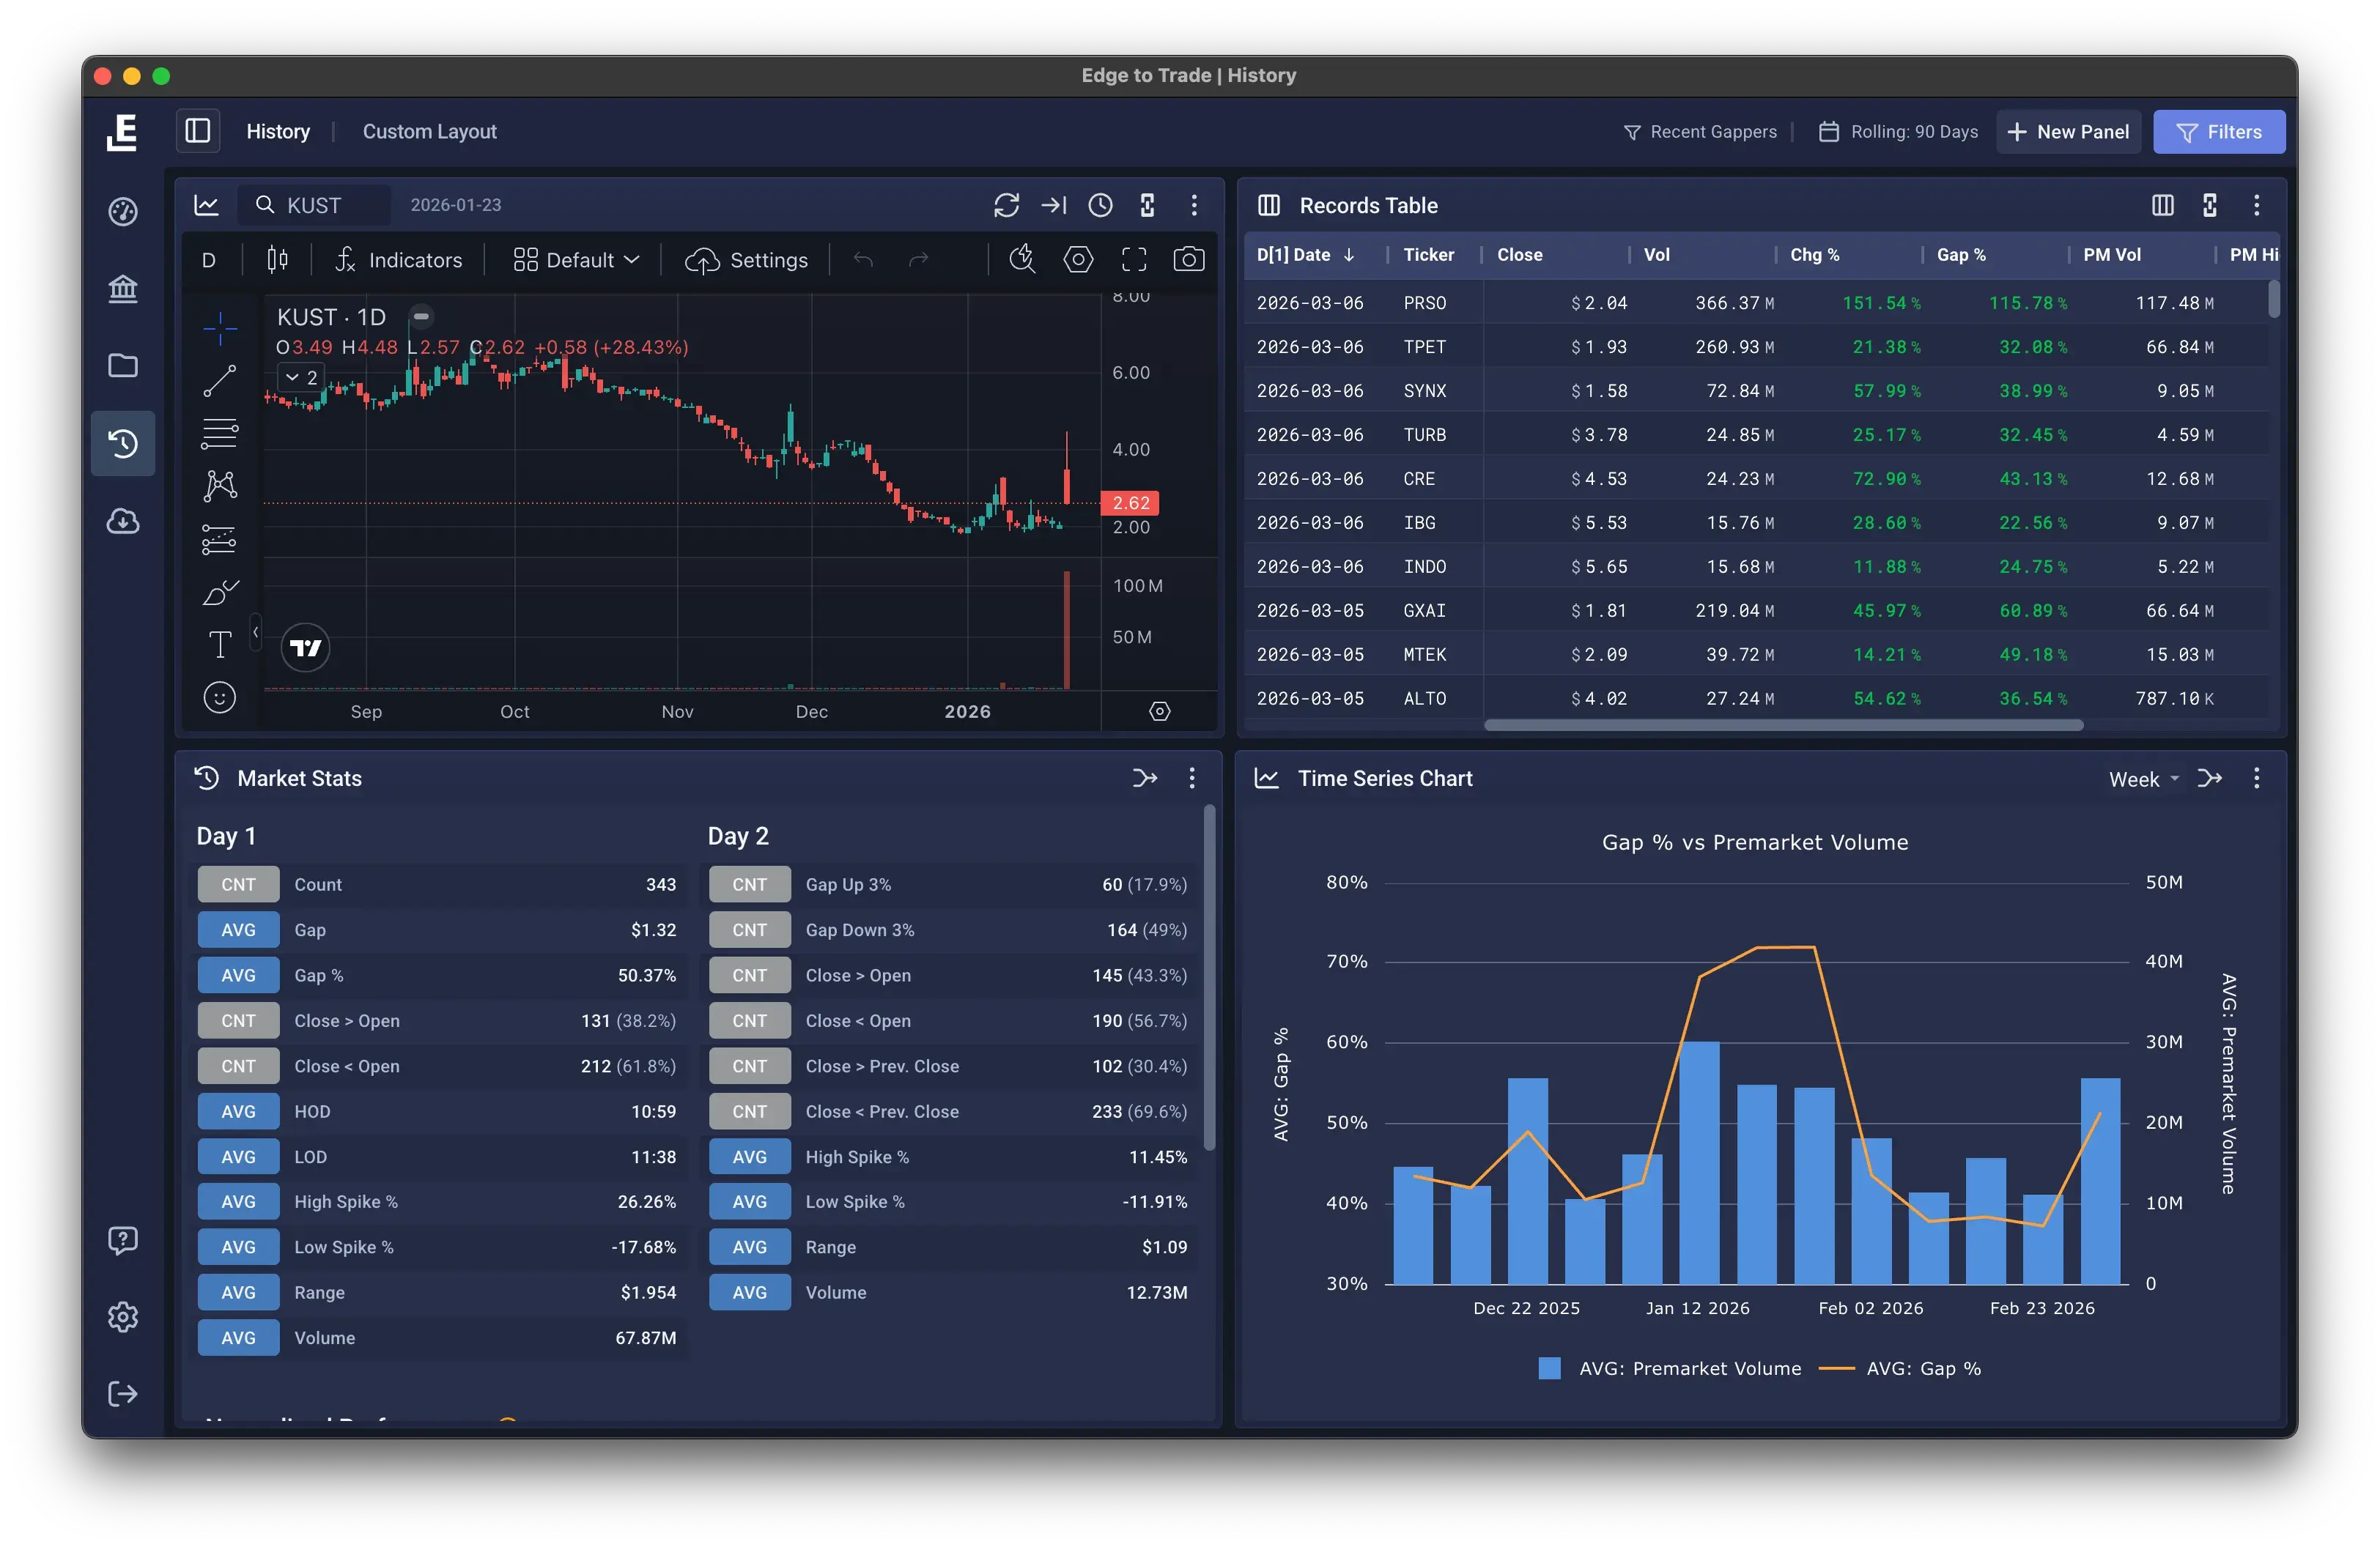Switch to the Custom Layout tab
This screenshot has height=1547, width=2380.
point(429,131)
